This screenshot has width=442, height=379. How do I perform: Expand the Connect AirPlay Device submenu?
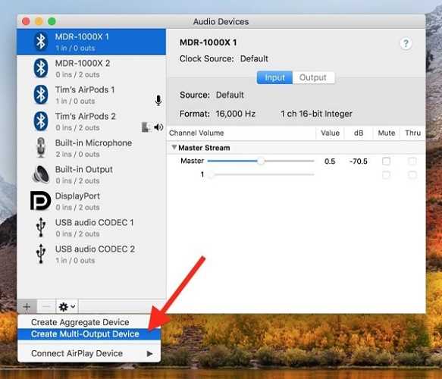point(89,353)
